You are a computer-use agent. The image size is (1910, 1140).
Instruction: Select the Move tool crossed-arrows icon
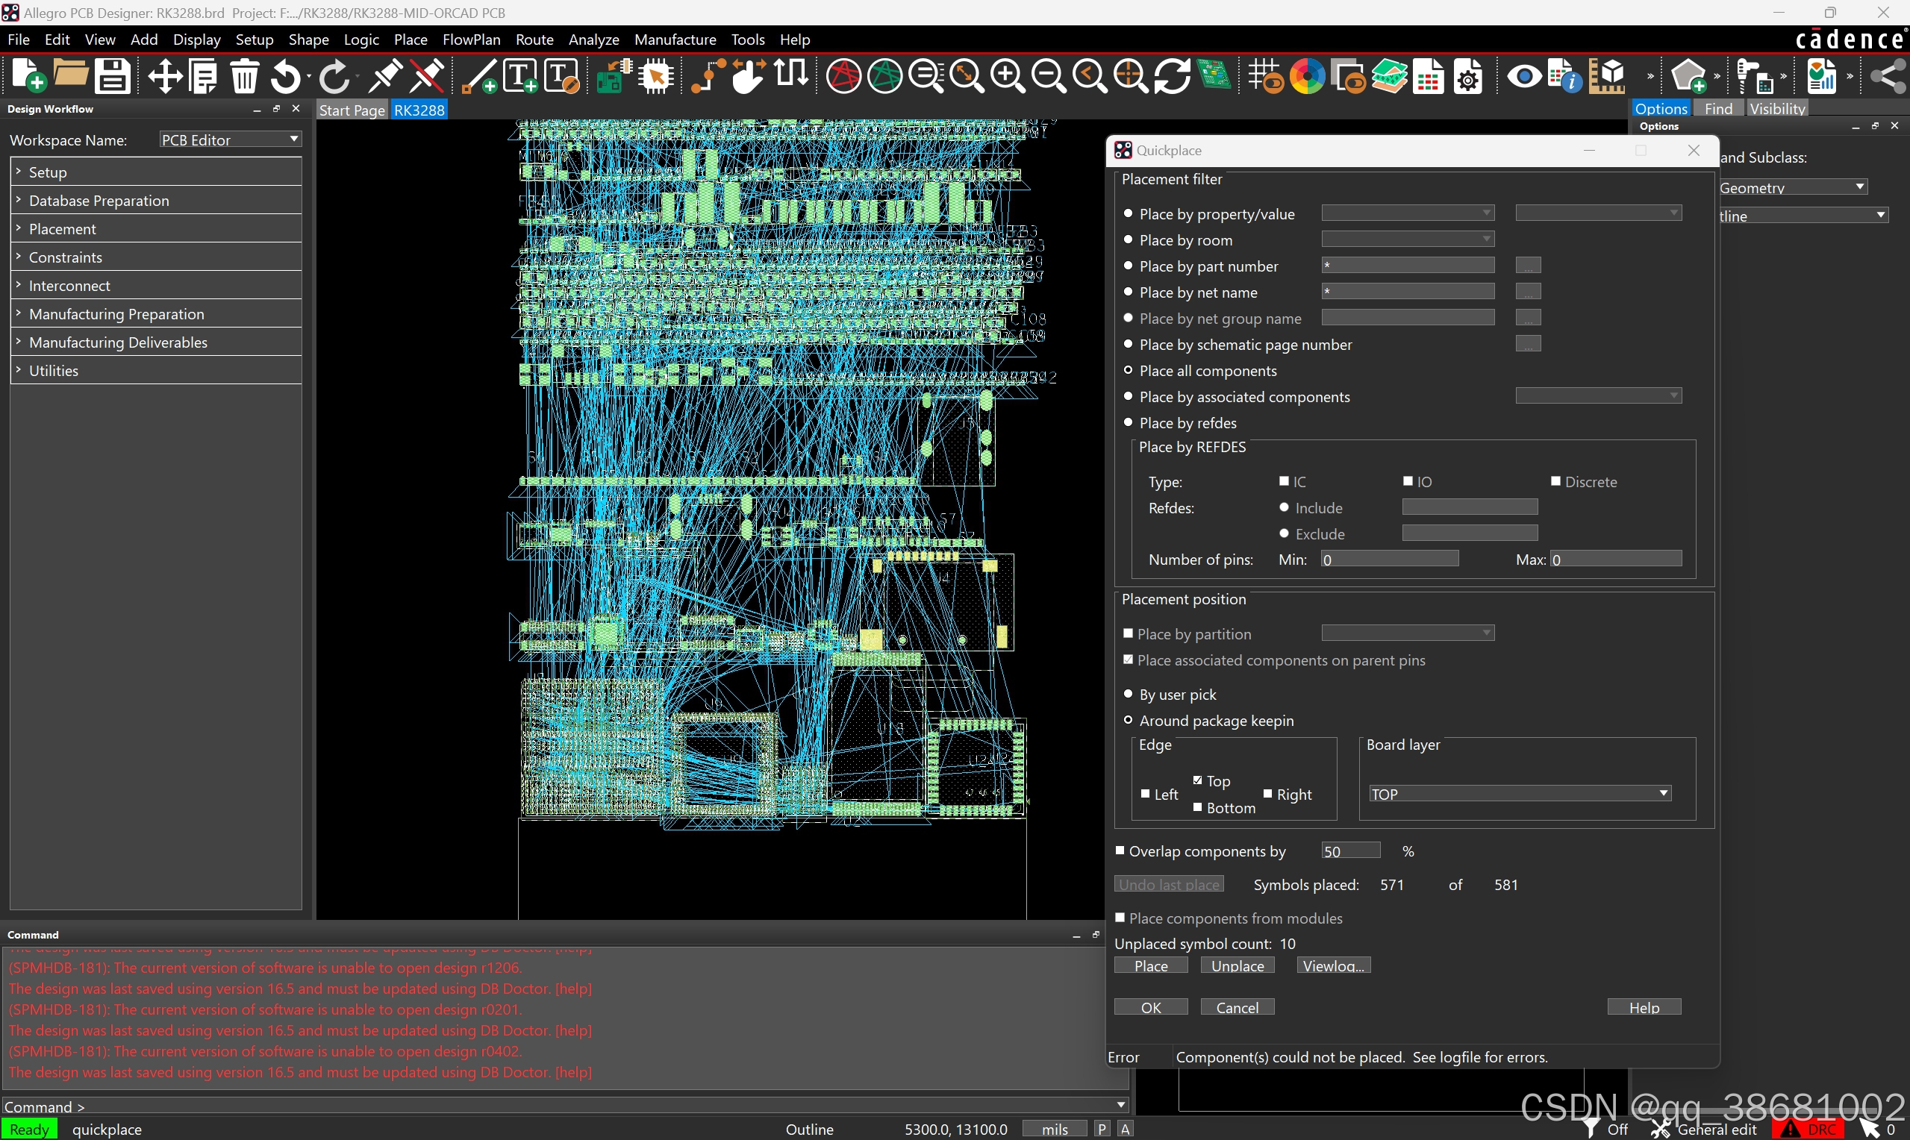point(164,77)
